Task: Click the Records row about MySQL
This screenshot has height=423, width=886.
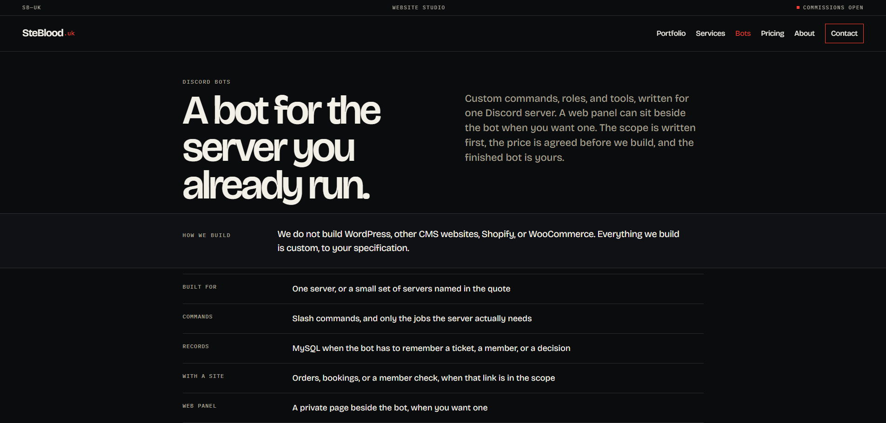Action: (443, 348)
